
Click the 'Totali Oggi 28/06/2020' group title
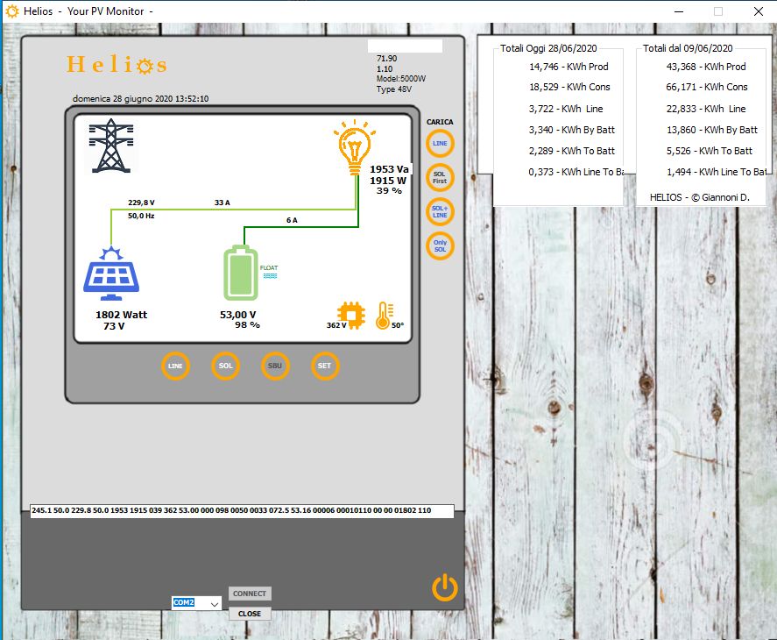click(x=548, y=48)
